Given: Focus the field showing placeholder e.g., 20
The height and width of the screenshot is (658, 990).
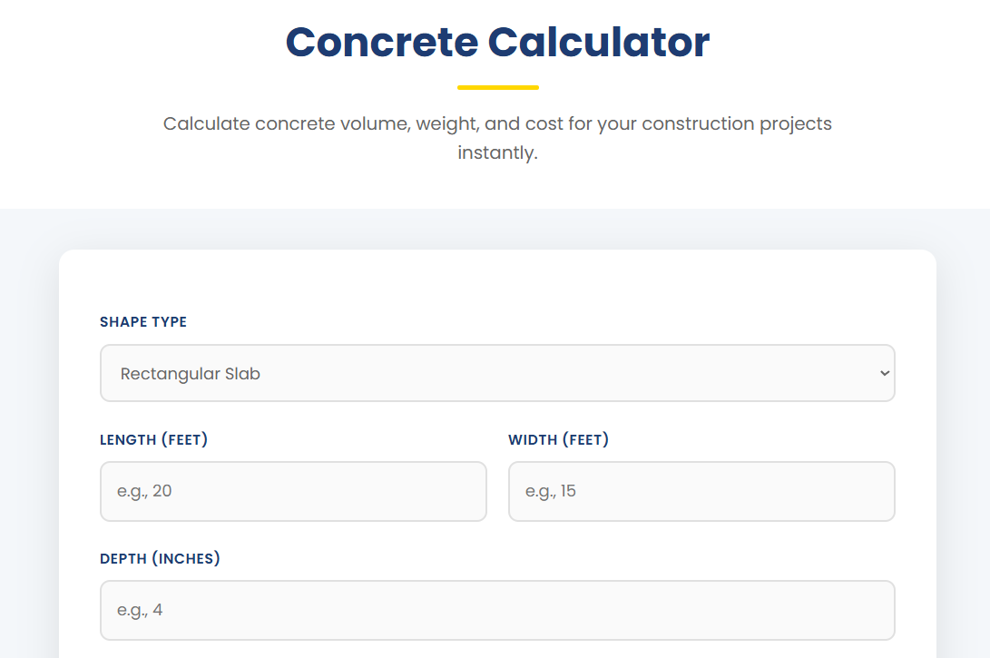Looking at the screenshot, I should tap(292, 491).
